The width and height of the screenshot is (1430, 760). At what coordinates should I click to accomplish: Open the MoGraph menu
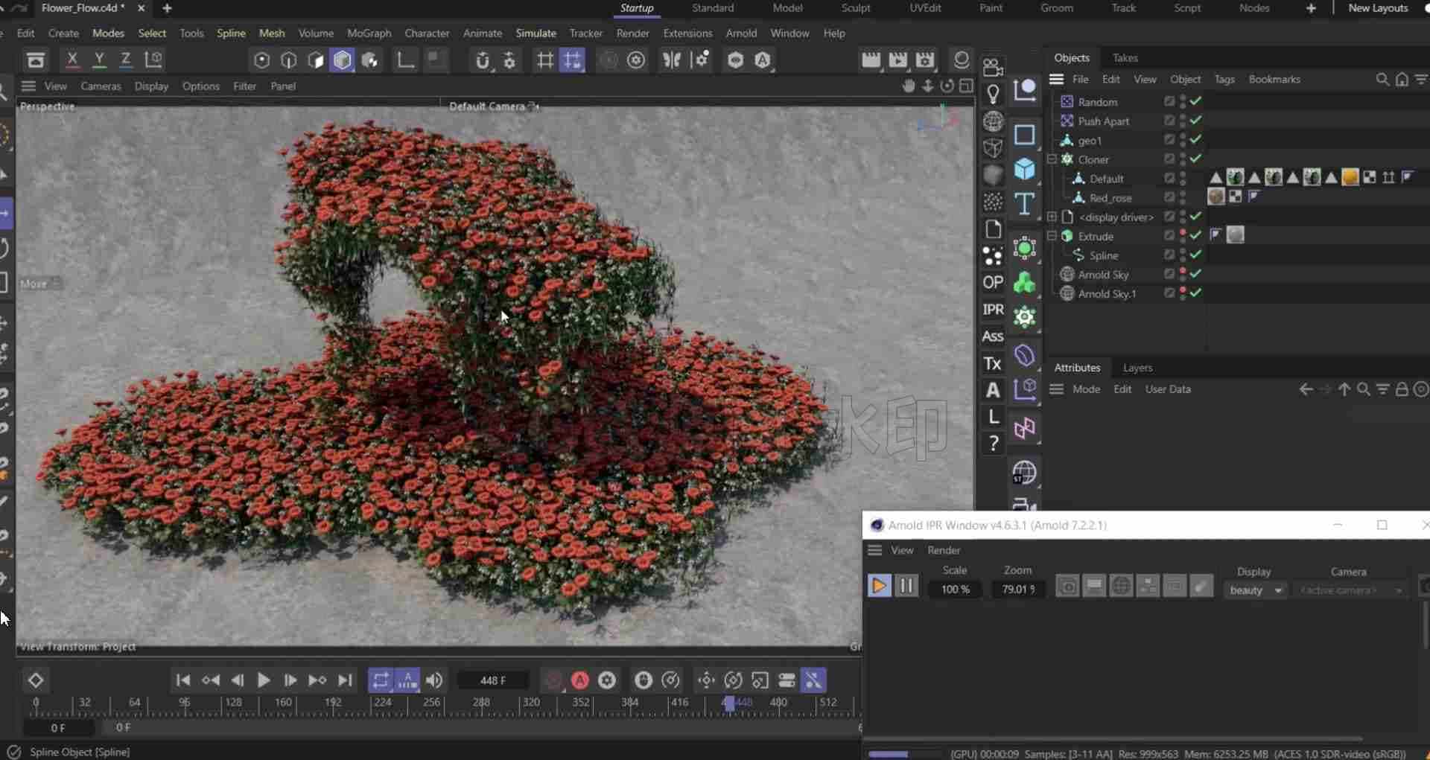369,33
